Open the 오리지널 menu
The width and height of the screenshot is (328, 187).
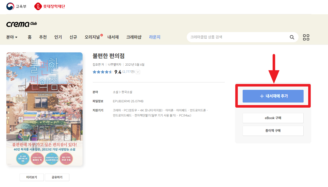[92, 37]
